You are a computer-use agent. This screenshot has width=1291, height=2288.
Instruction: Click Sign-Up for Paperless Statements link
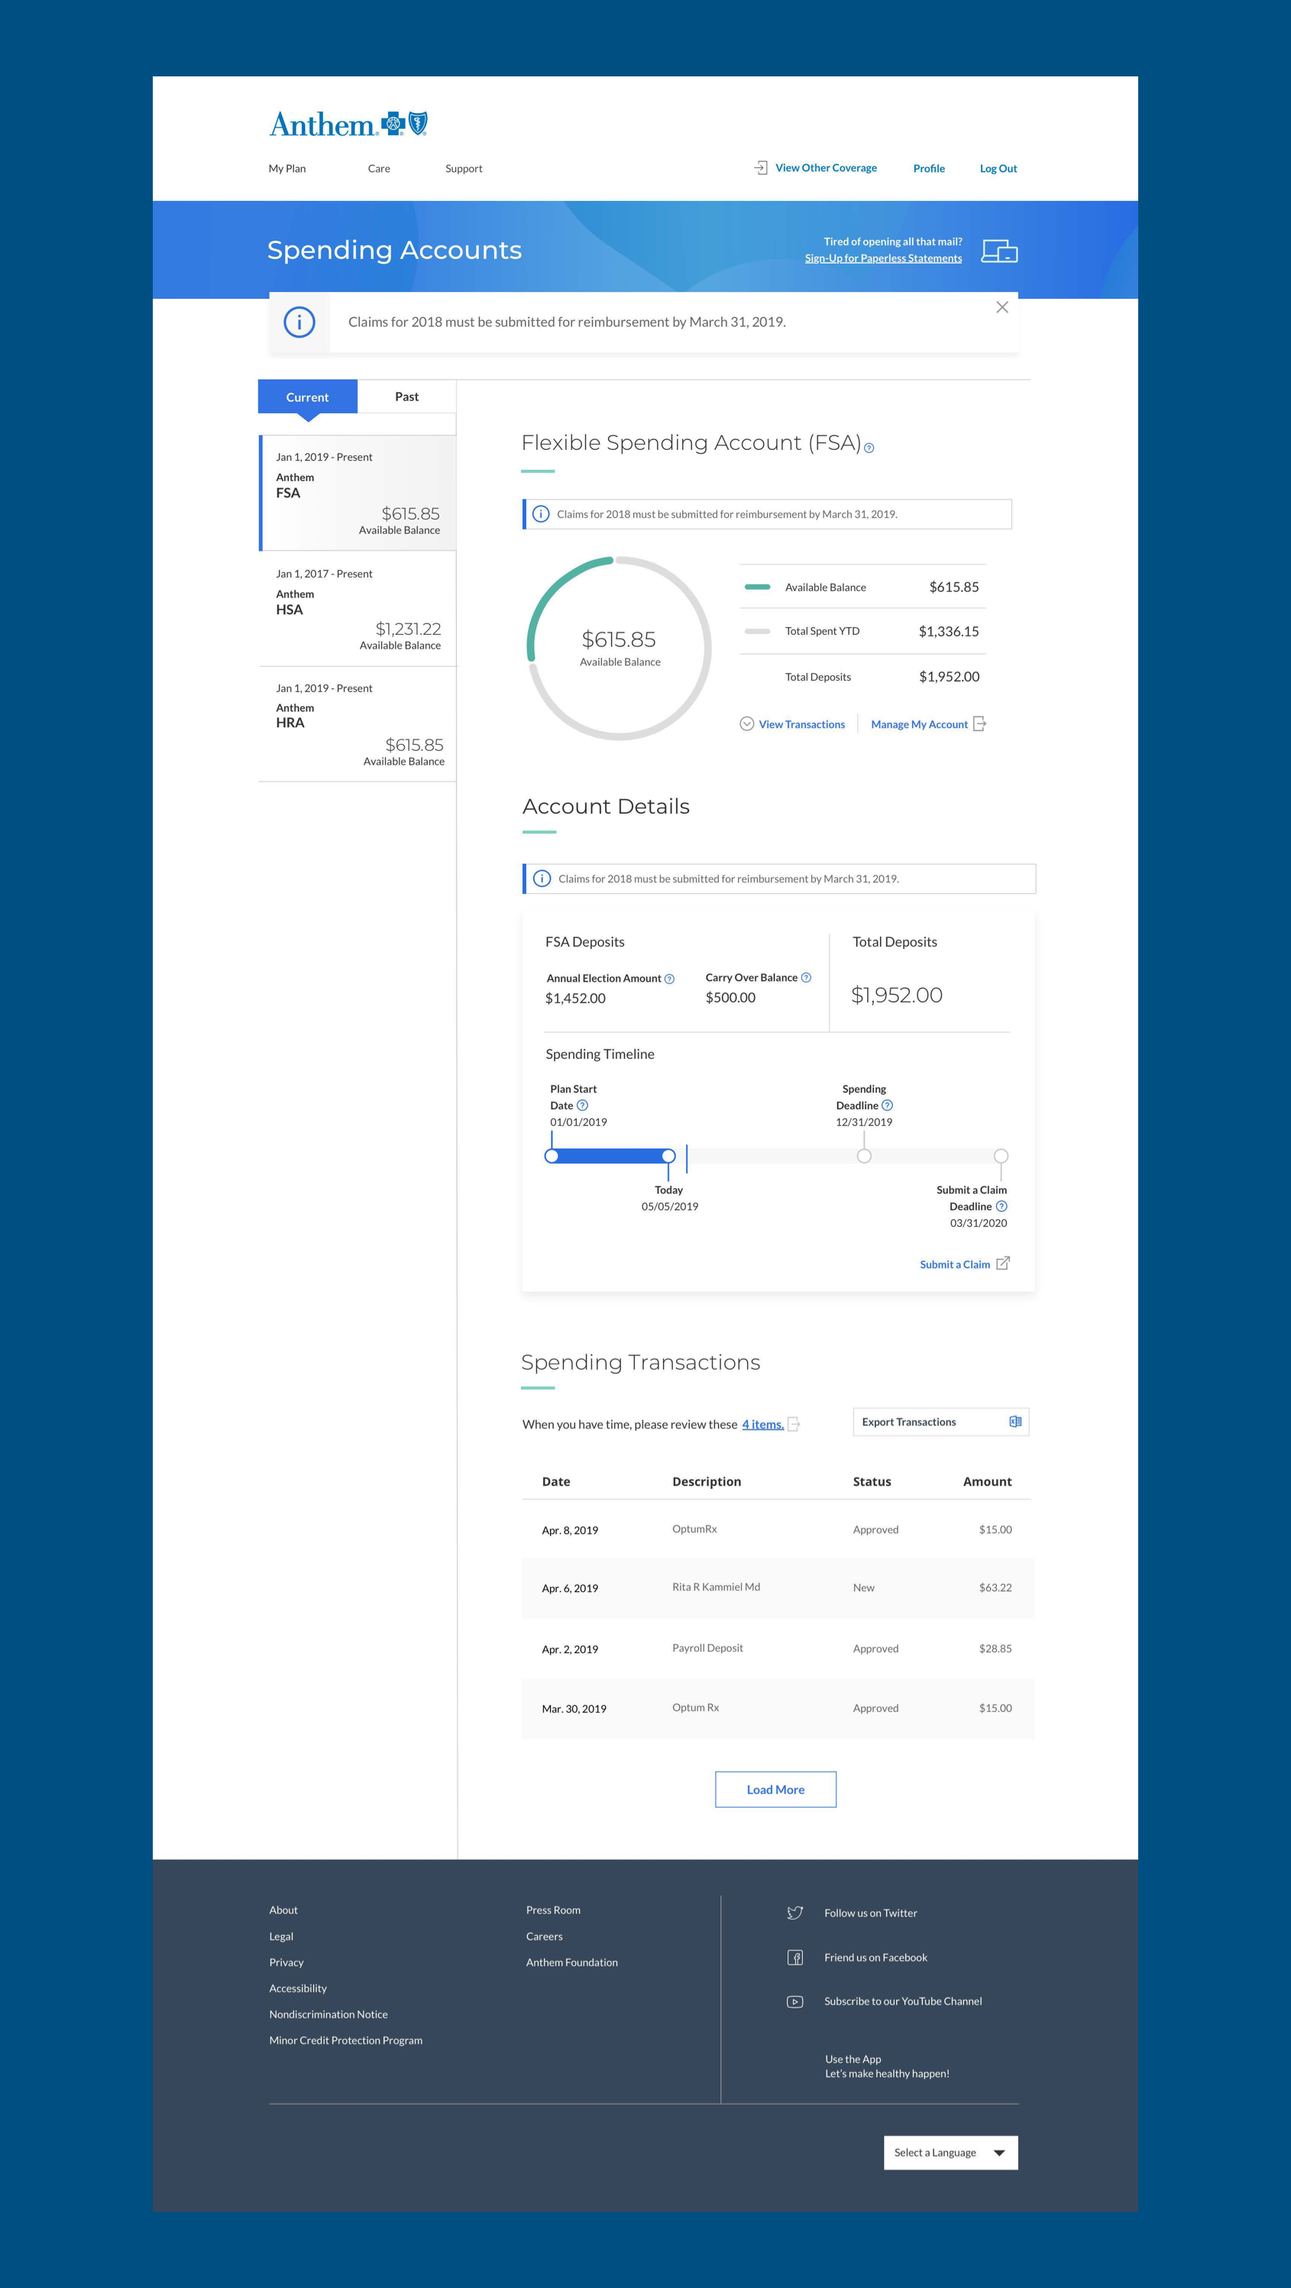[x=883, y=258]
